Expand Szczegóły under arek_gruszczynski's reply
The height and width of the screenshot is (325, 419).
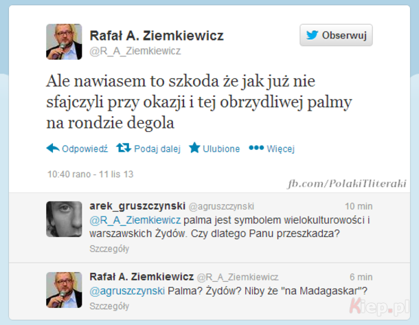pyautogui.click(x=109, y=249)
